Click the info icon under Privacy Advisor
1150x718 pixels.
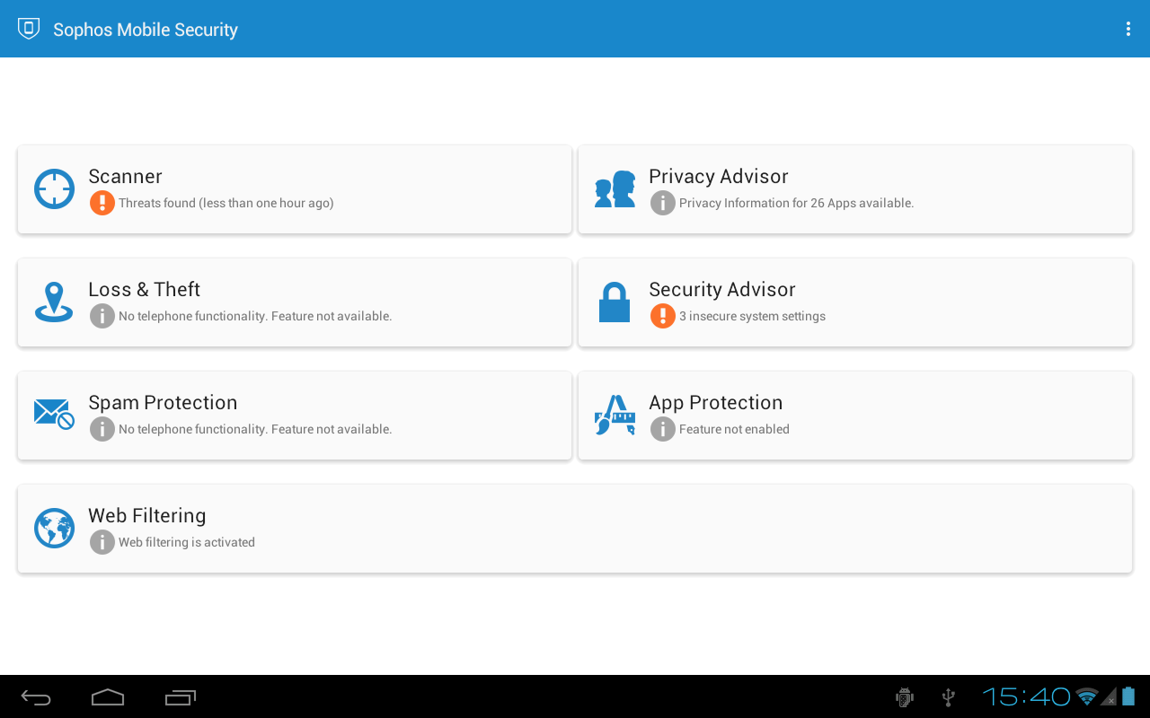pyautogui.click(x=663, y=203)
